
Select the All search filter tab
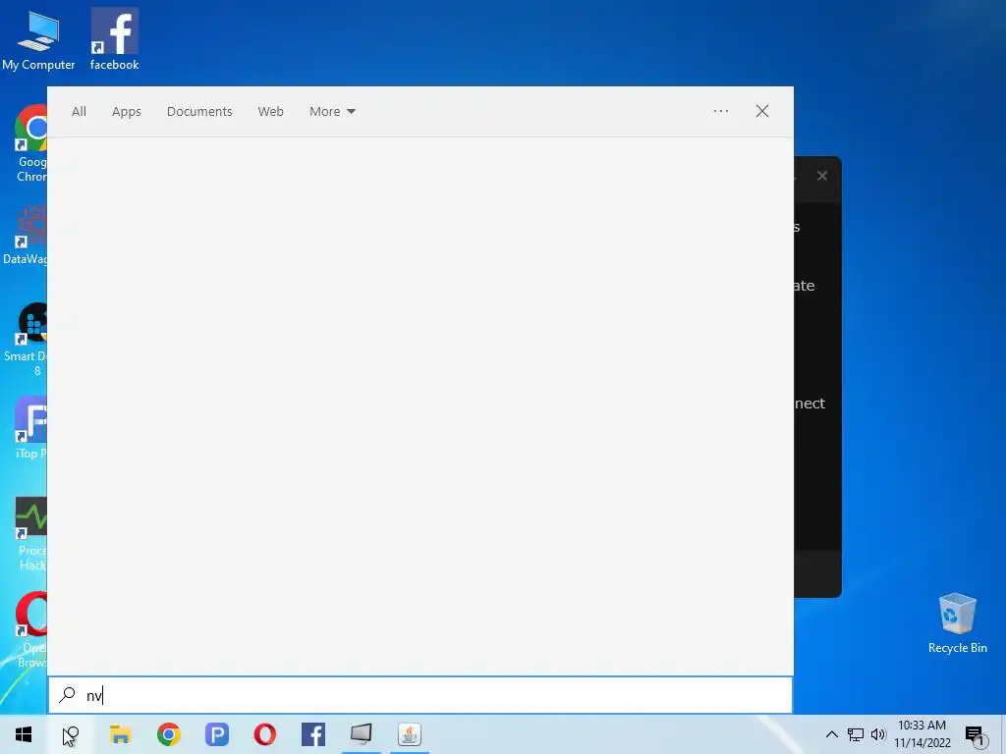pos(79,112)
